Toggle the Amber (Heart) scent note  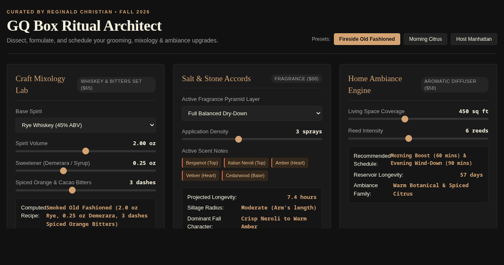(x=290, y=163)
